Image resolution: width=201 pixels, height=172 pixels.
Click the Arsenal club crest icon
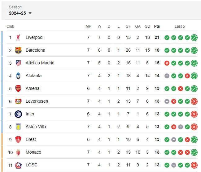point(18,88)
